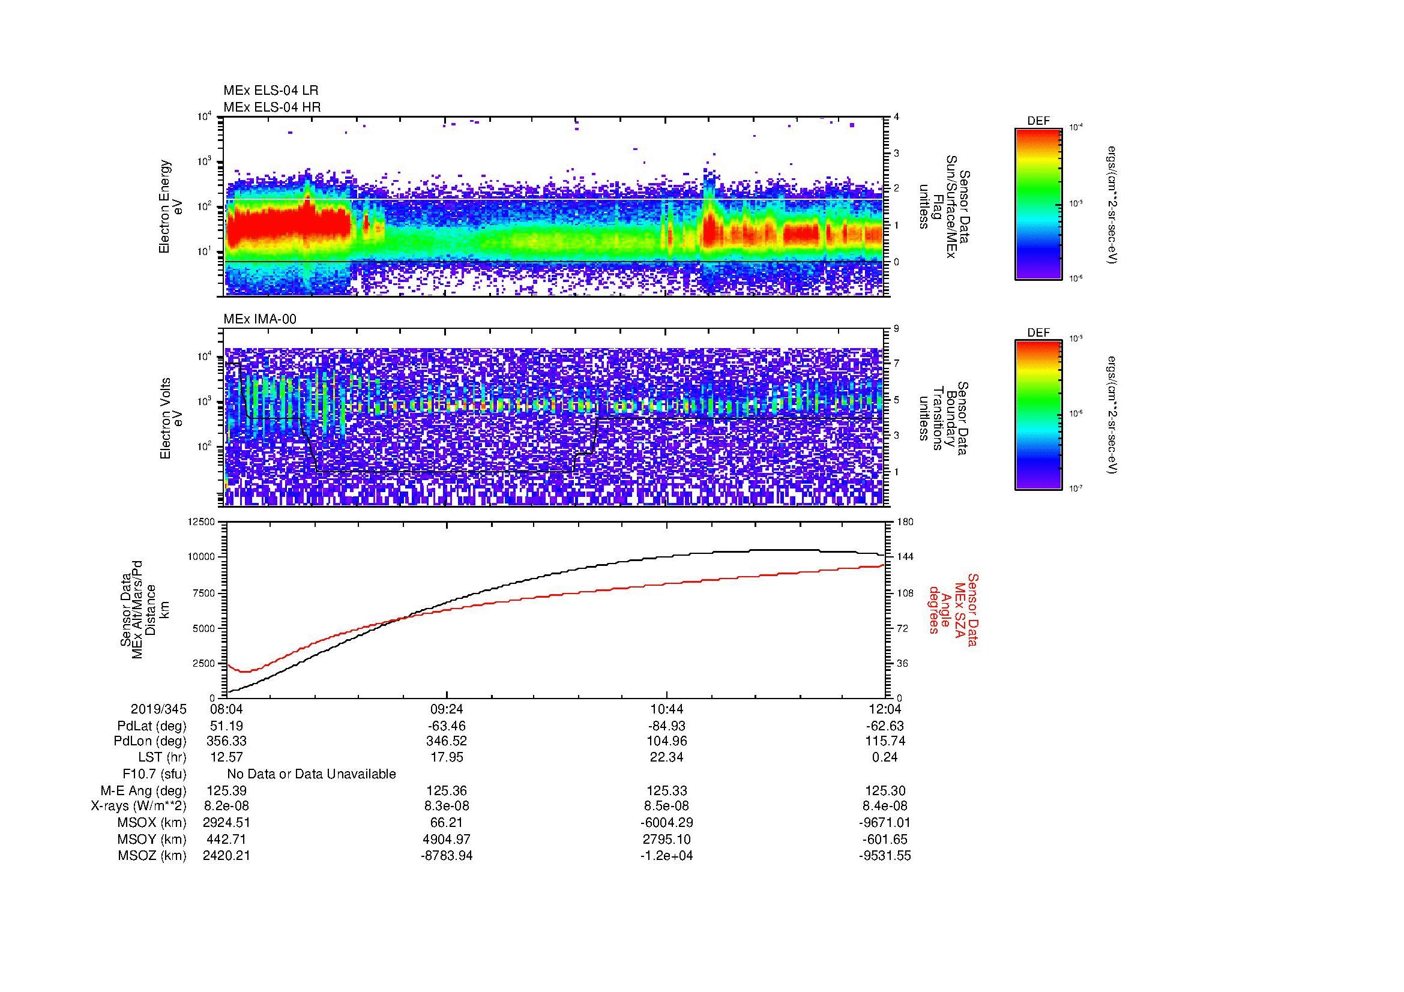
Task: Click the lower 'DEF' color bar title
Action: 1038,333
